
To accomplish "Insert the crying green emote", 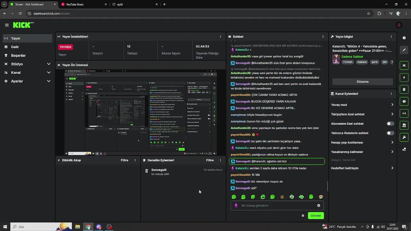I will point(263,197).
